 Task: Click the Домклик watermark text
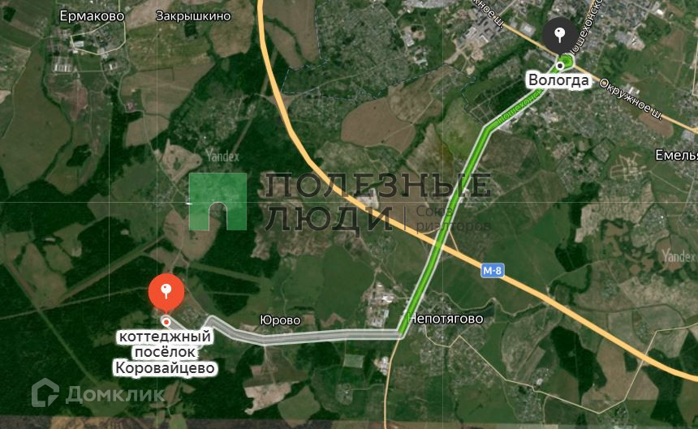pos(115,393)
